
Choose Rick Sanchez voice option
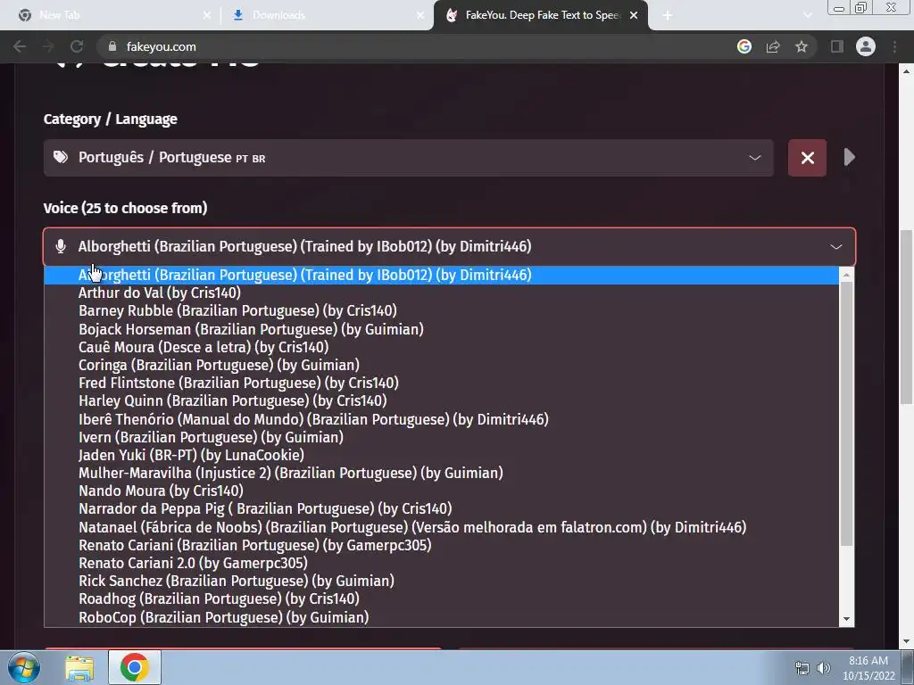tap(441, 582)
